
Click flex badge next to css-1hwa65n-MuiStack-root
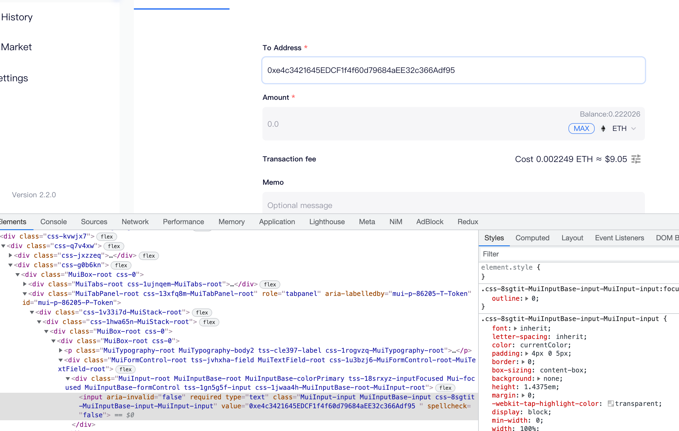pos(209,322)
